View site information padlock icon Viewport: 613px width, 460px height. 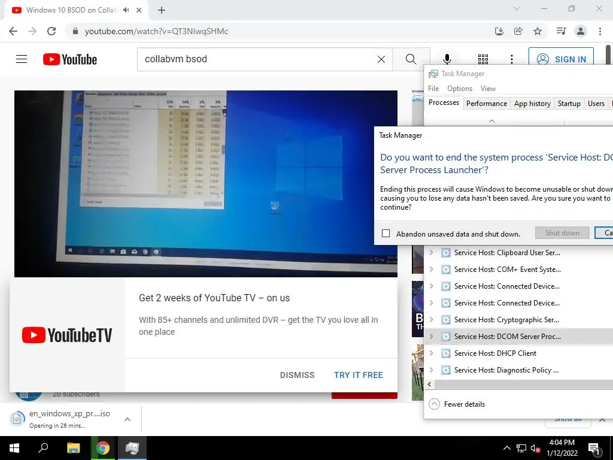click(x=75, y=31)
